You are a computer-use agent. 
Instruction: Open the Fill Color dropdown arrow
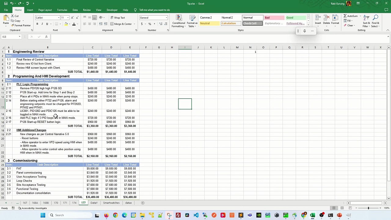[69, 24]
